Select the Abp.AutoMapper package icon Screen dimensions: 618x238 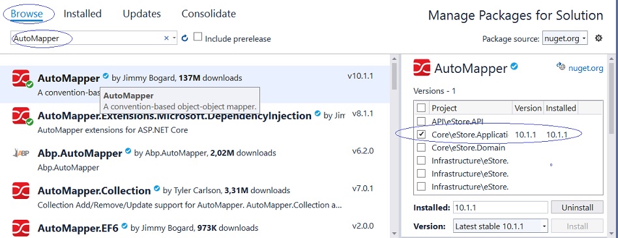coord(21,153)
